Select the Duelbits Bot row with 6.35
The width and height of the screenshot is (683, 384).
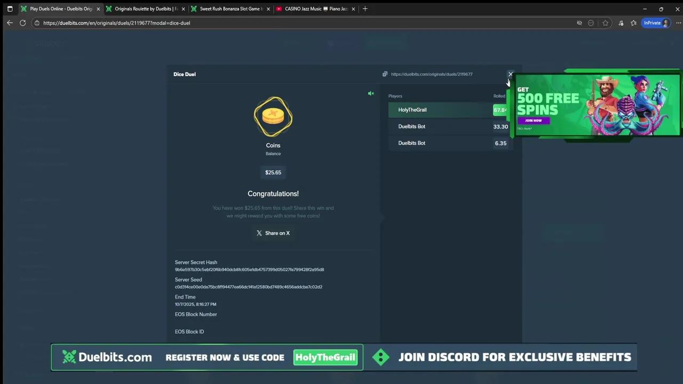450,143
